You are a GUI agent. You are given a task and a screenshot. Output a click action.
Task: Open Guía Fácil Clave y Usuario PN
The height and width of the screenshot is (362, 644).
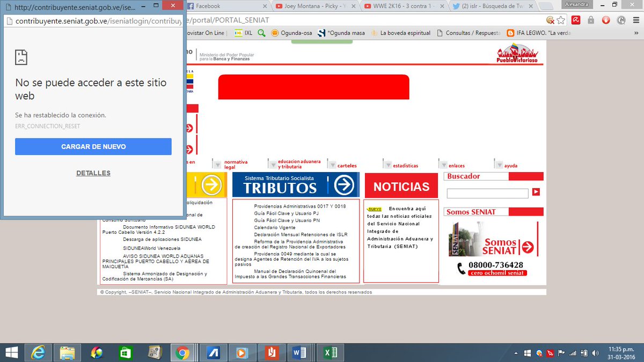pos(287,220)
